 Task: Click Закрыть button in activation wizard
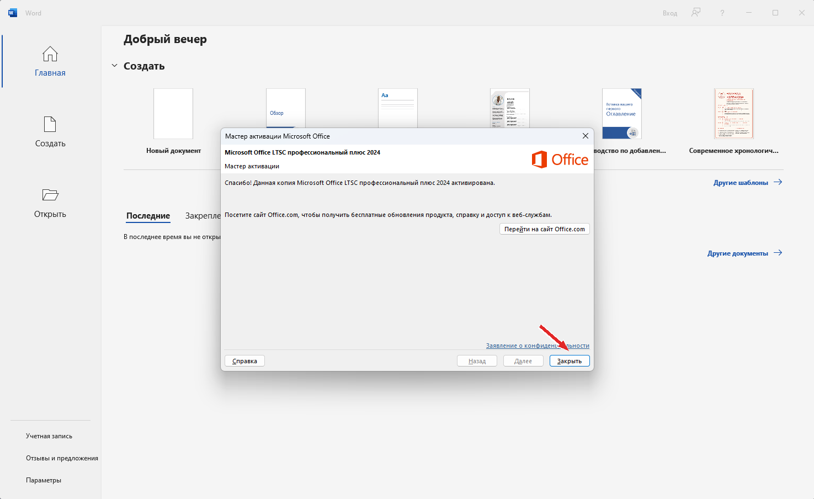coord(570,361)
